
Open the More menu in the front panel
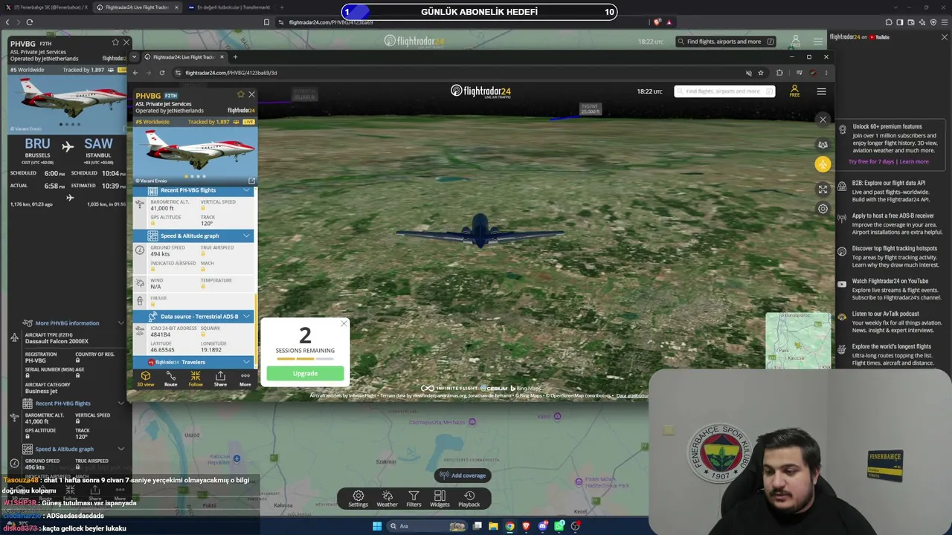[x=245, y=378]
